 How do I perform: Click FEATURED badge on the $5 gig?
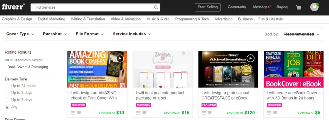coord(274,105)
